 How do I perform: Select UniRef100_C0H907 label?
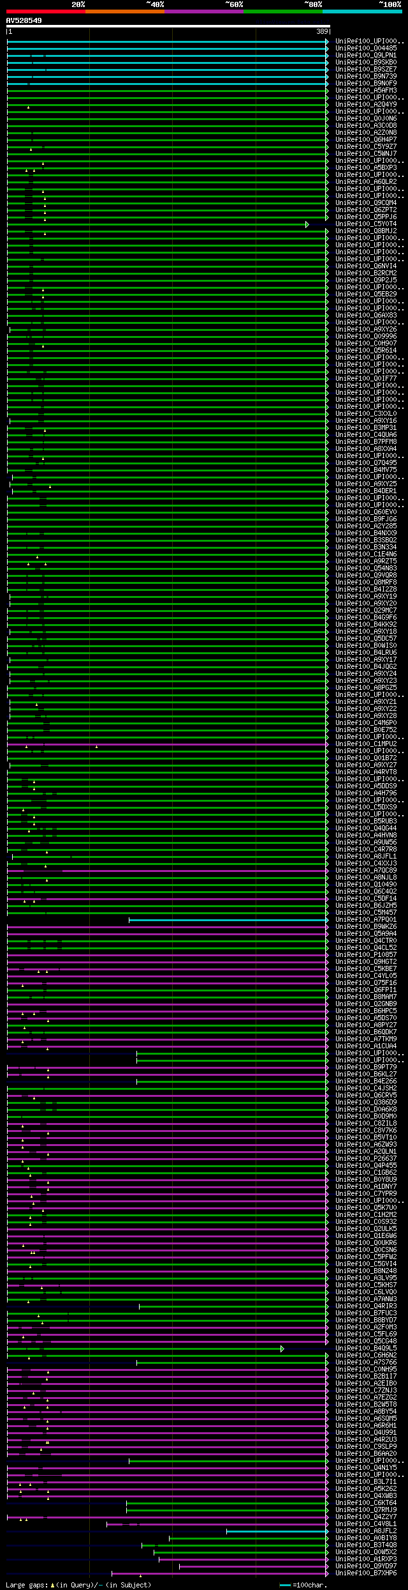tap(366, 344)
